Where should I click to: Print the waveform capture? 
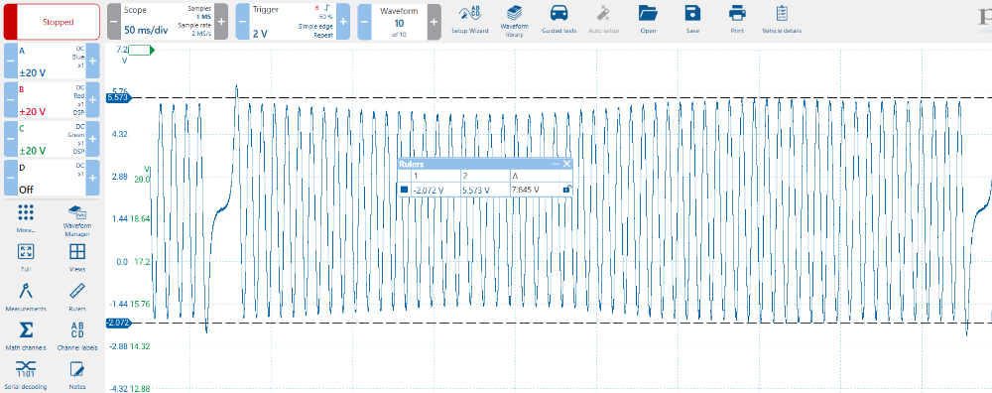point(736,19)
